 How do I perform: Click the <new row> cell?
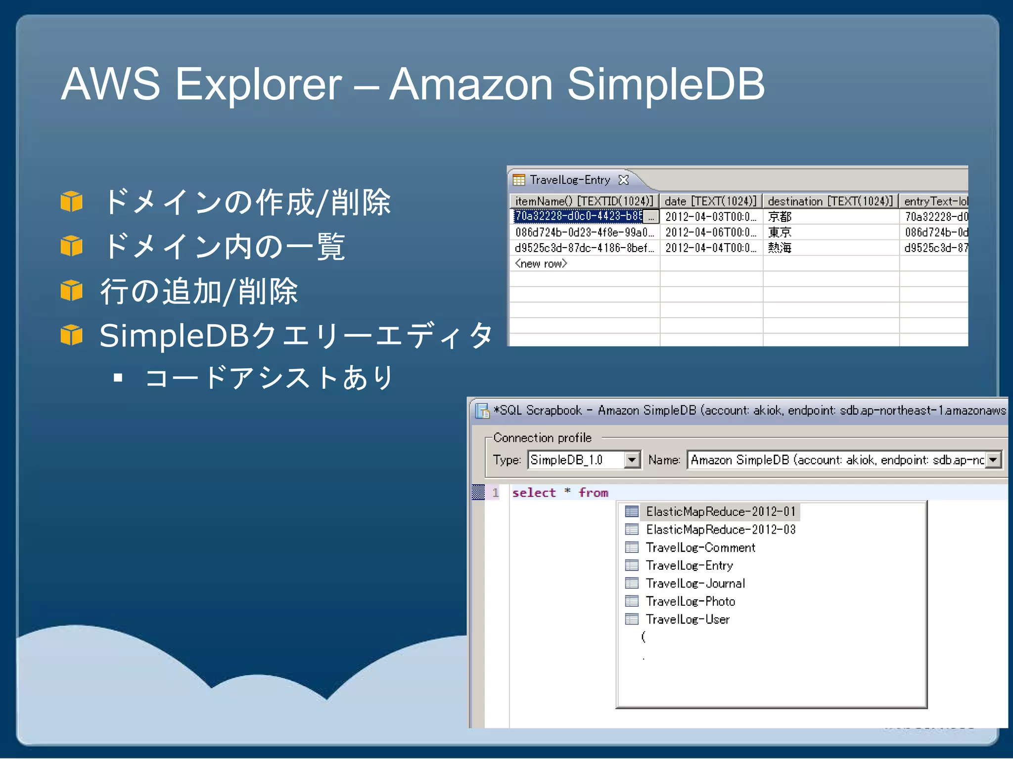click(585, 264)
